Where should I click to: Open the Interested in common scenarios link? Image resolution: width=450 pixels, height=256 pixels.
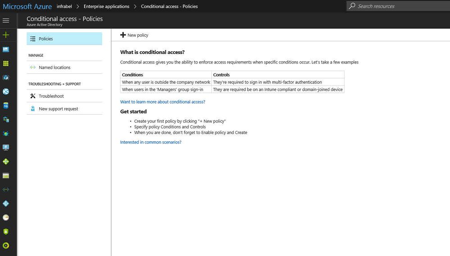click(x=150, y=142)
